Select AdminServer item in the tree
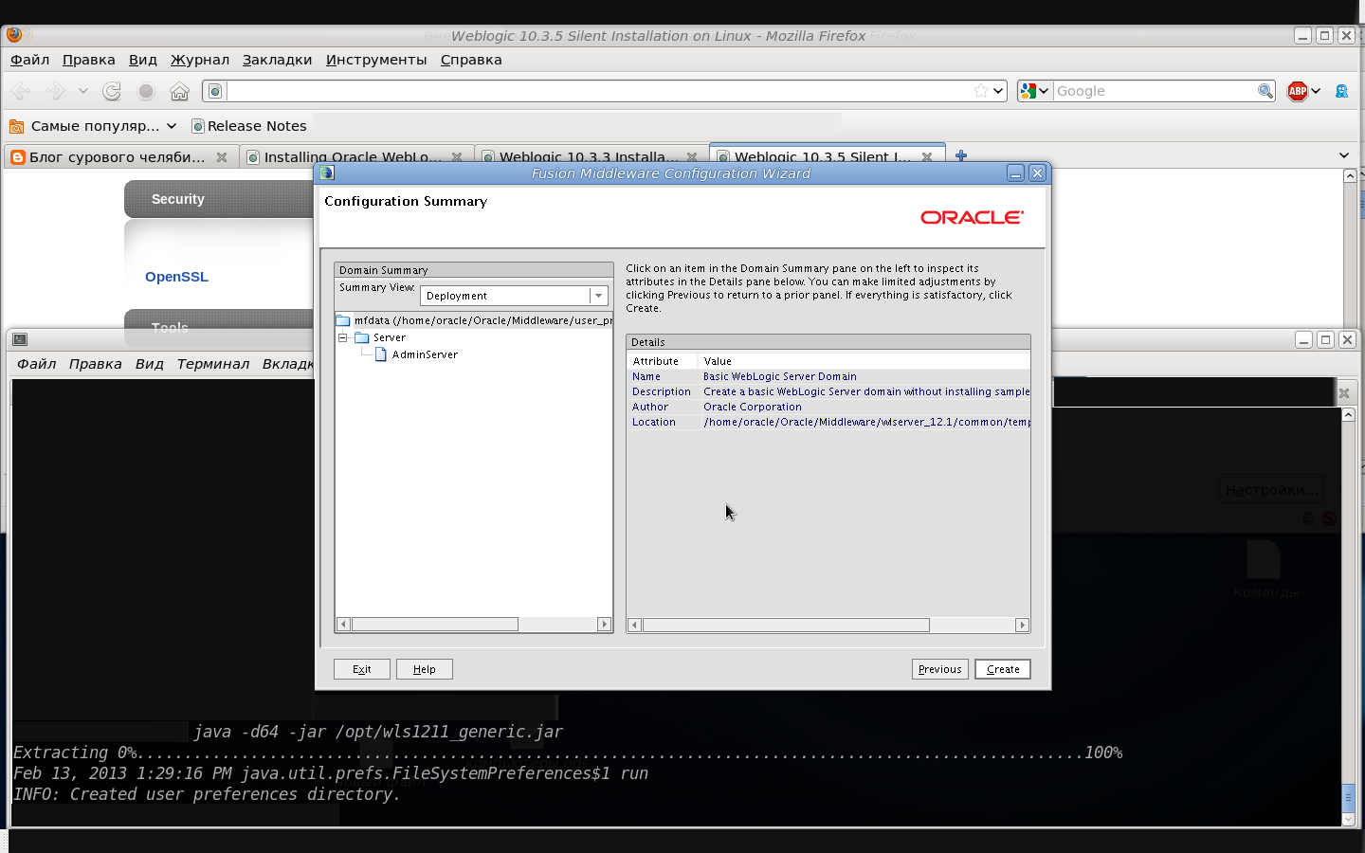Image resolution: width=1365 pixels, height=853 pixels. pyautogui.click(x=416, y=354)
